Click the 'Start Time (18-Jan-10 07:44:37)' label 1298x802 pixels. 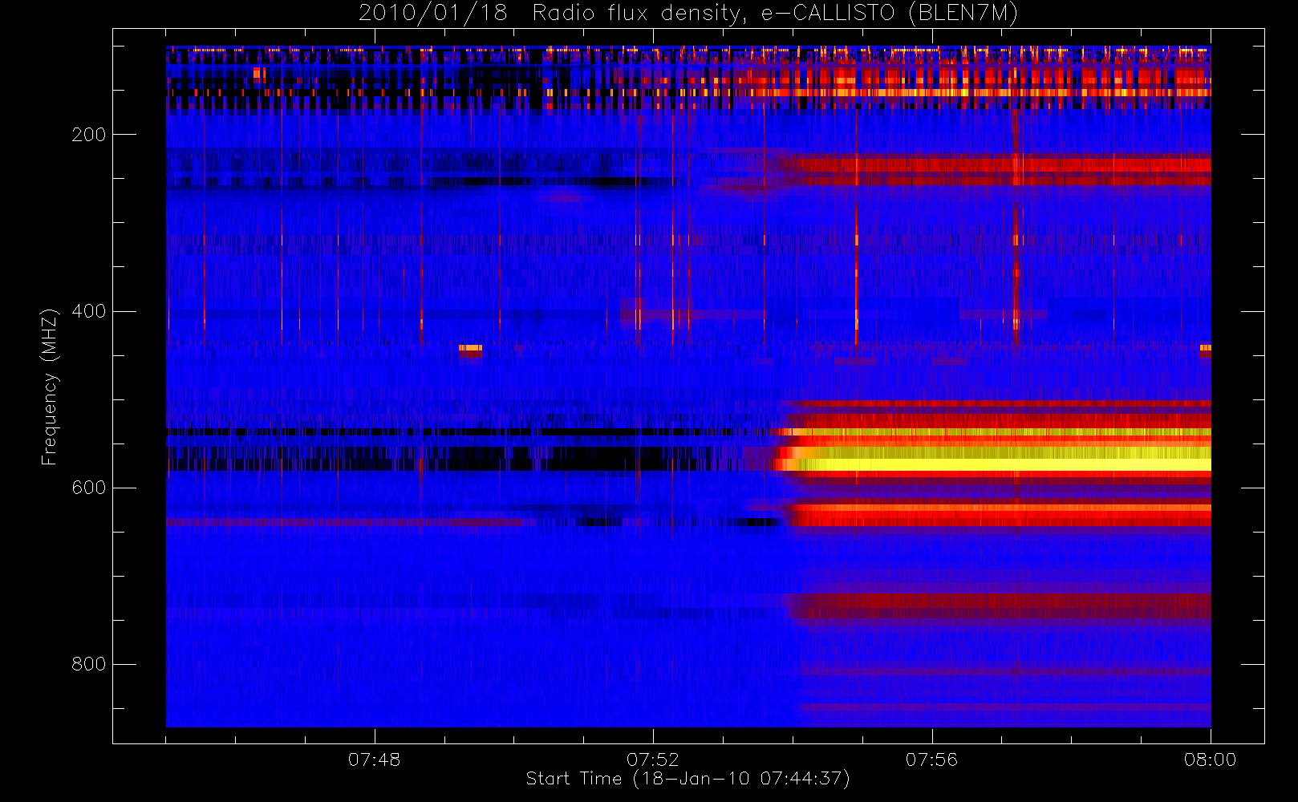[688, 779]
